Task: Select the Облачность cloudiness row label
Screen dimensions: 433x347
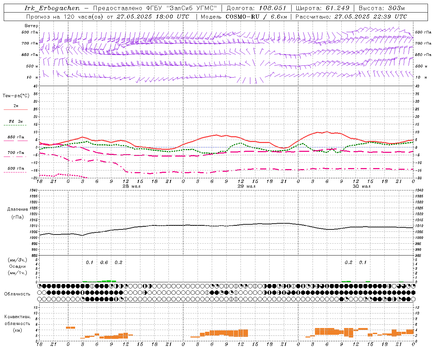Action: pyautogui.click(x=17, y=294)
